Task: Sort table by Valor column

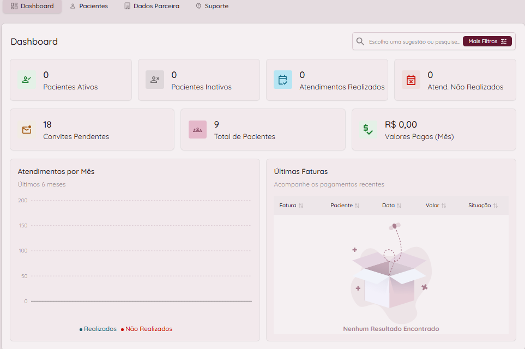Action: (436, 206)
